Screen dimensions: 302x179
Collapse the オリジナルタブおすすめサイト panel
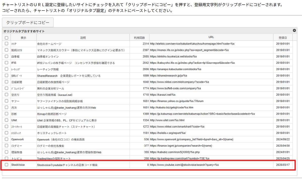pyautogui.click(x=294, y=31)
